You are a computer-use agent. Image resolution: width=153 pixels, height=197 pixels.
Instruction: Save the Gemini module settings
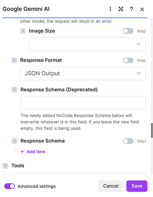coord(137,186)
